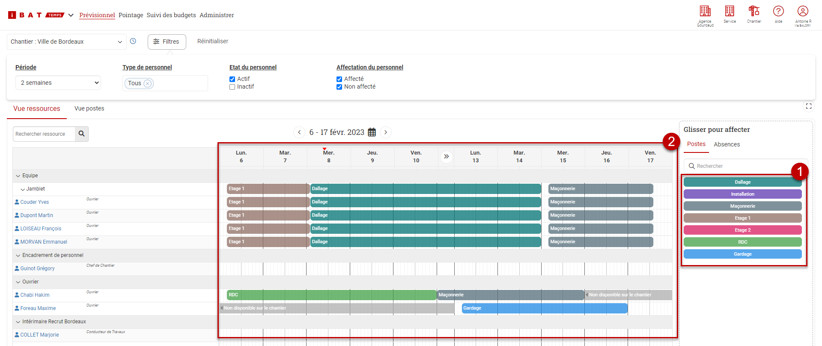822x346 pixels.
Task: Open the Période 2 semaines dropdown
Action: (58, 83)
